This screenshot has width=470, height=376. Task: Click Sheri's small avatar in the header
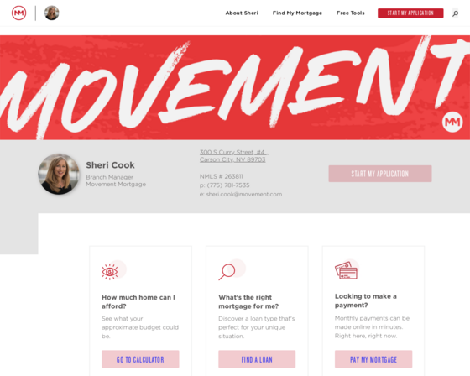[x=51, y=13]
